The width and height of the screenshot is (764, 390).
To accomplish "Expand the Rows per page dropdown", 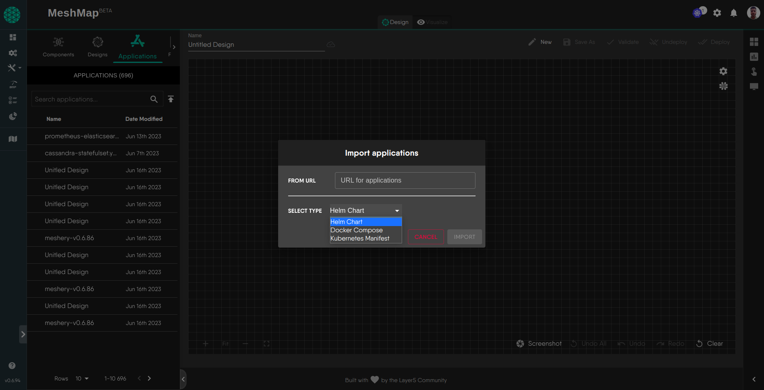I will pos(82,378).
